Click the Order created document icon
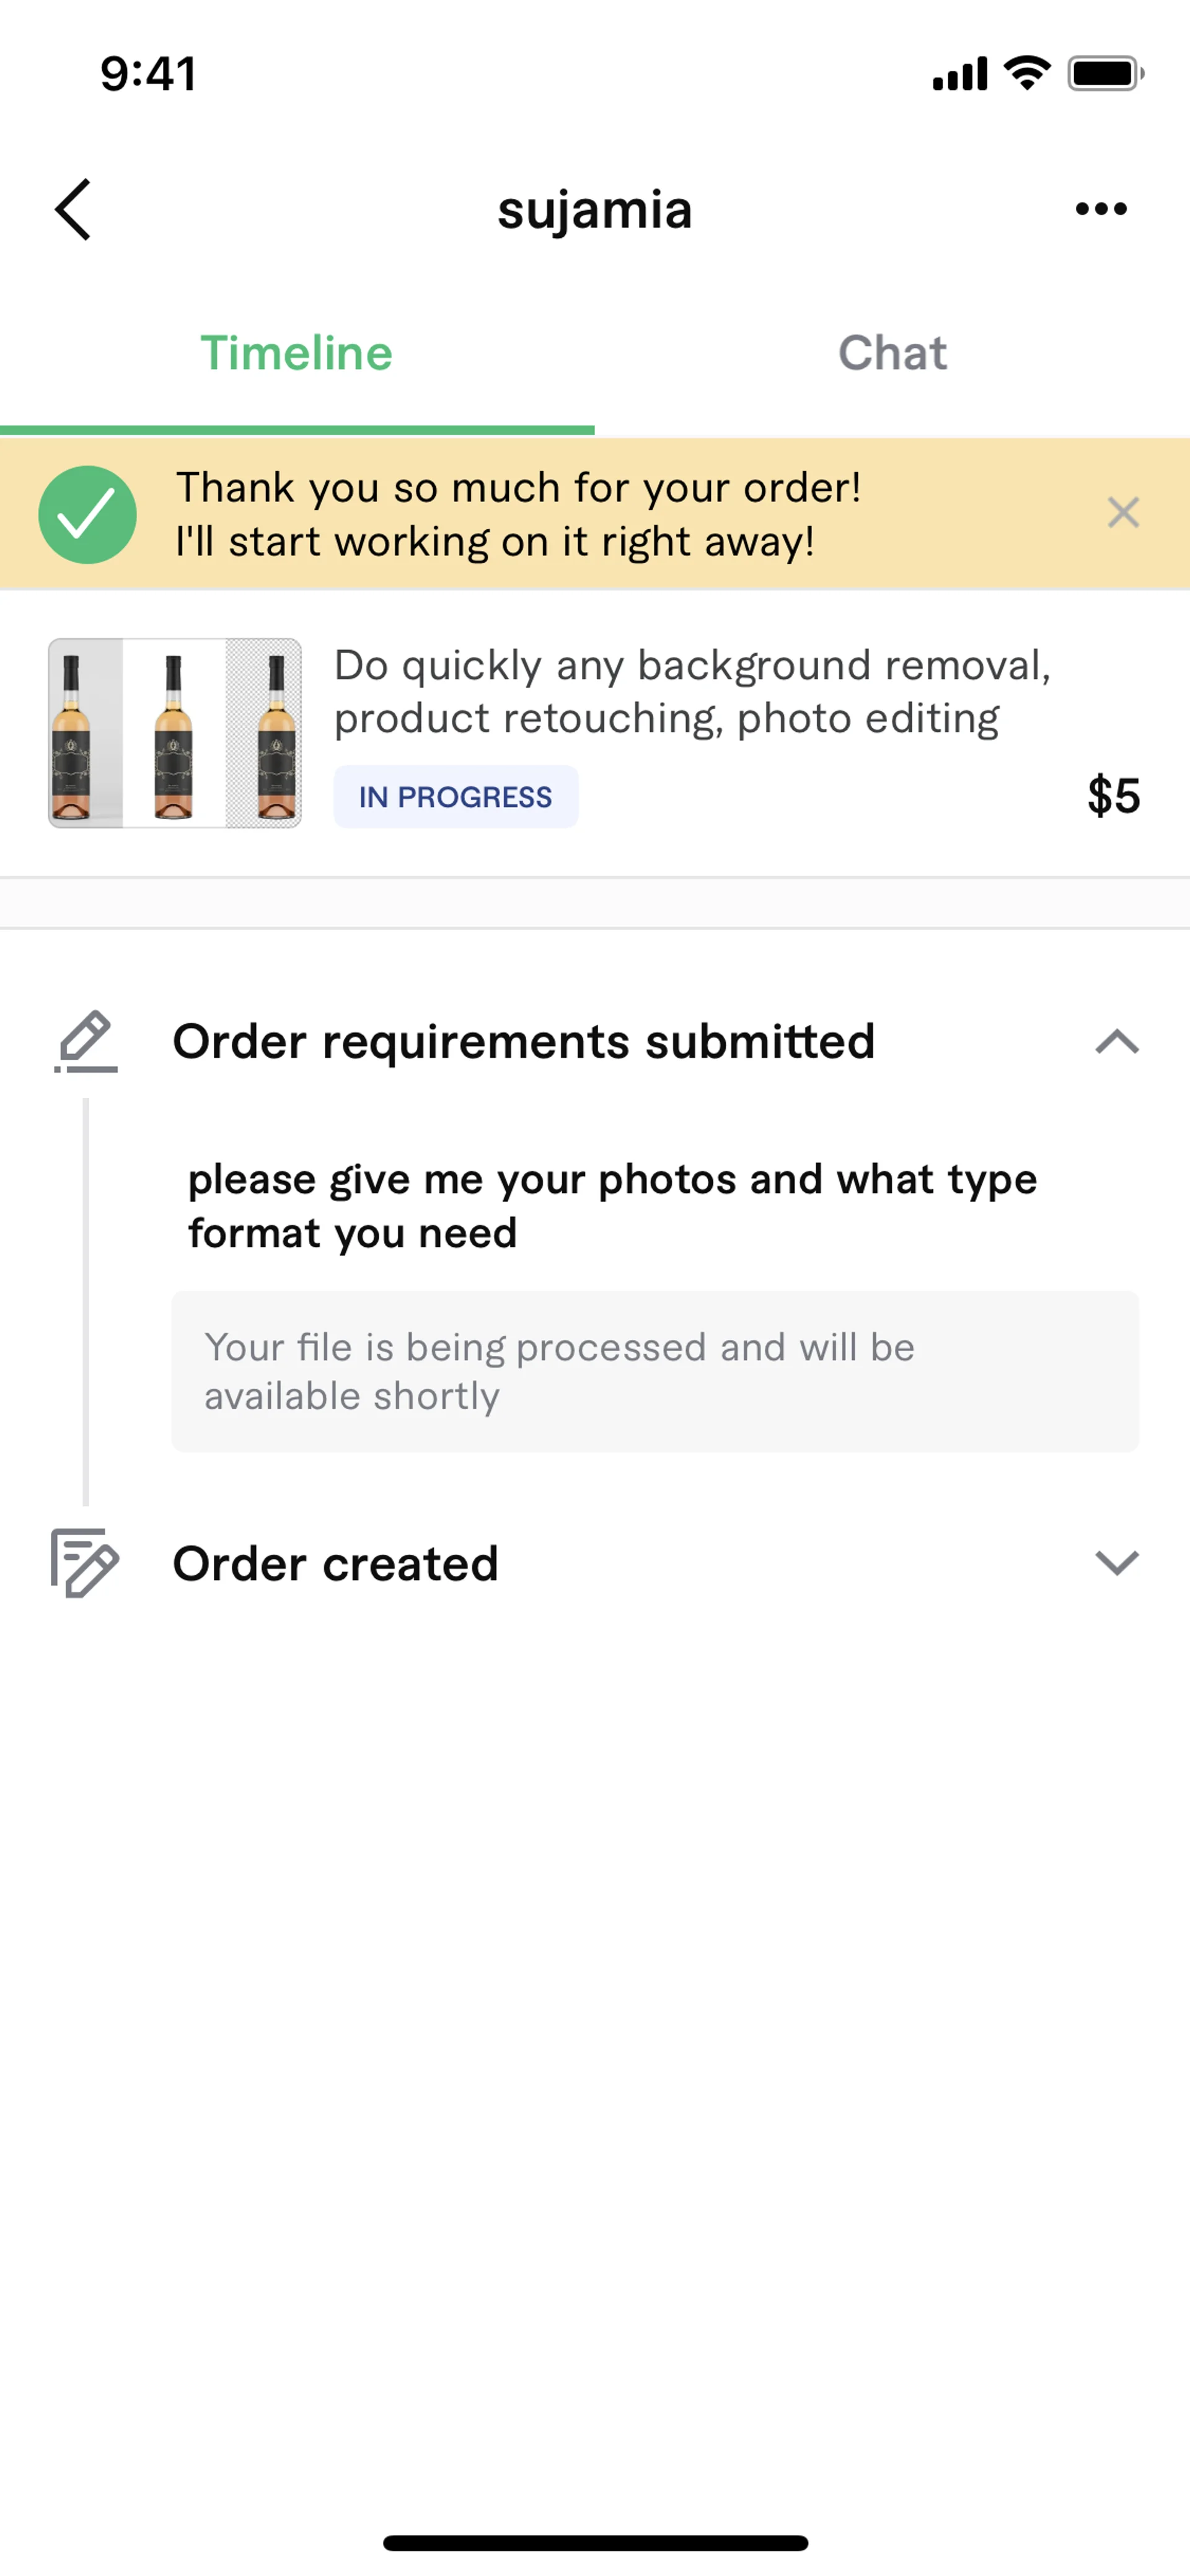The width and height of the screenshot is (1190, 2576). 84,1563
